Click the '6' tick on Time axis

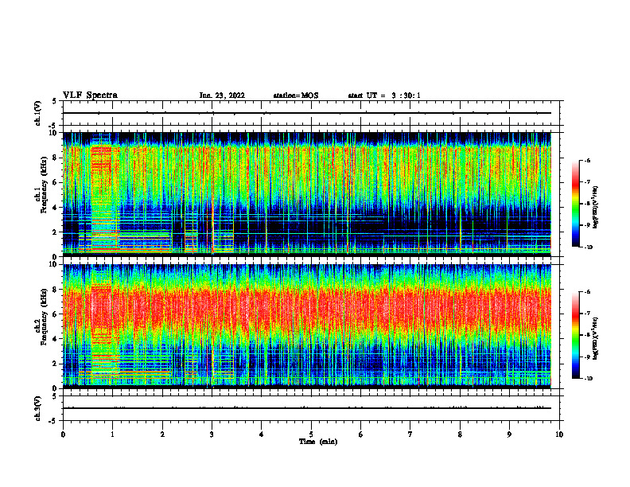(x=361, y=434)
